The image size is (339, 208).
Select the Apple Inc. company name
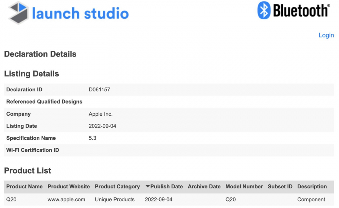[100, 114]
